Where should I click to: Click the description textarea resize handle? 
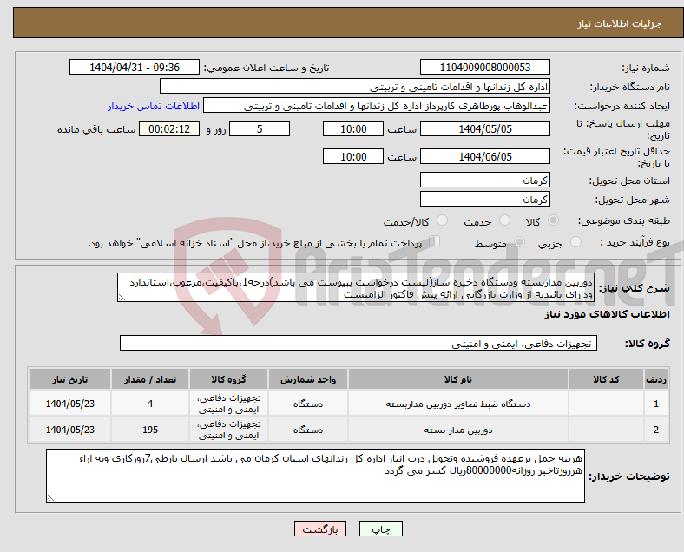point(122,298)
